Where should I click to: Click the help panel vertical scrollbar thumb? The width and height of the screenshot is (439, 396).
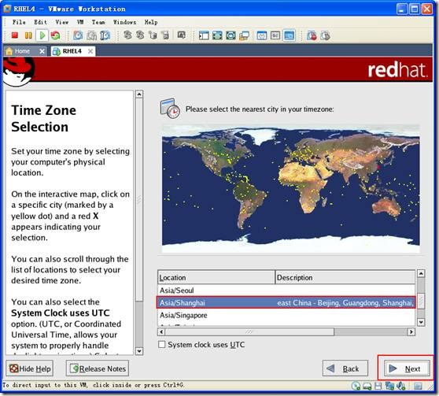pyautogui.click(x=139, y=200)
